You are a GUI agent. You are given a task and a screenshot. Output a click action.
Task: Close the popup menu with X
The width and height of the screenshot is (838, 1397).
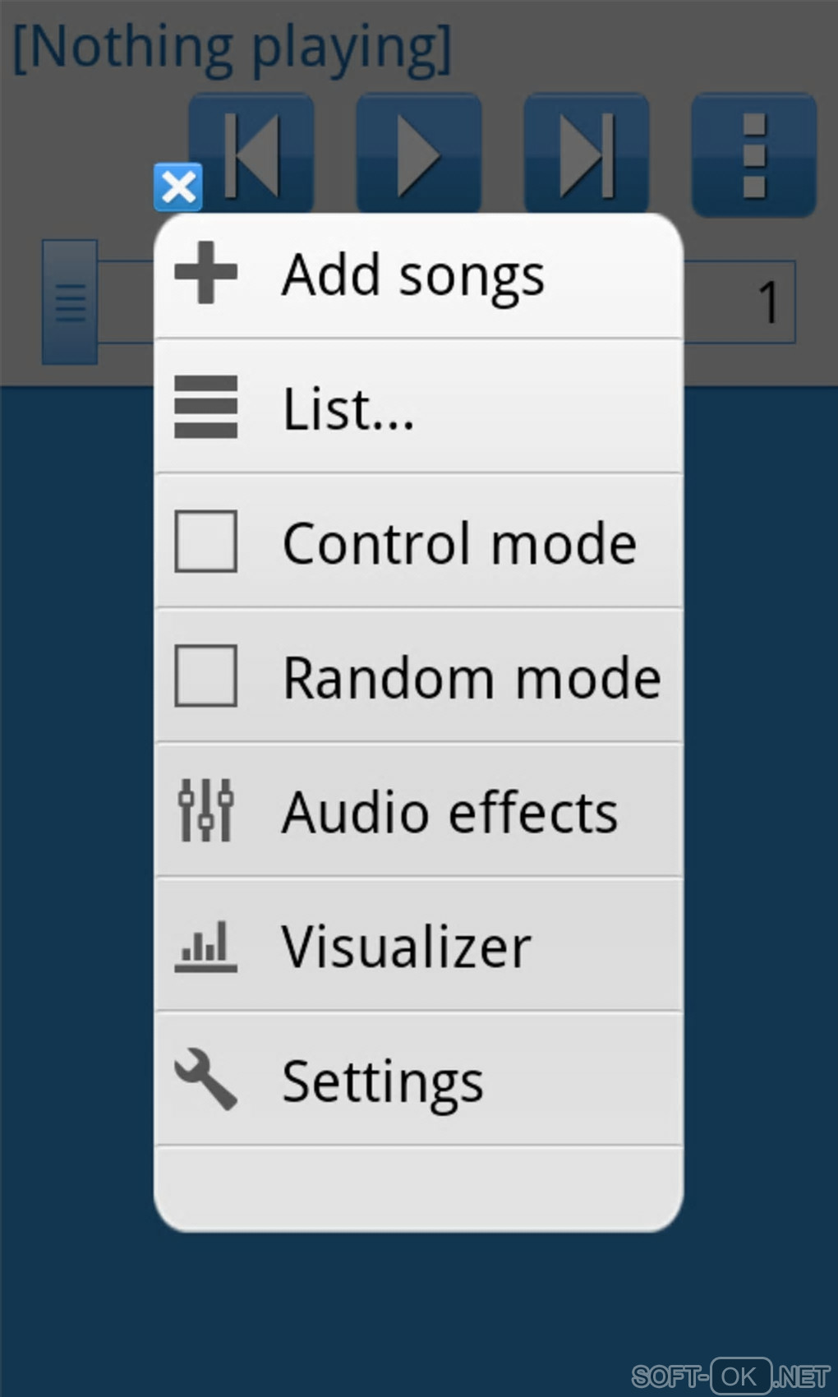point(178,187)
